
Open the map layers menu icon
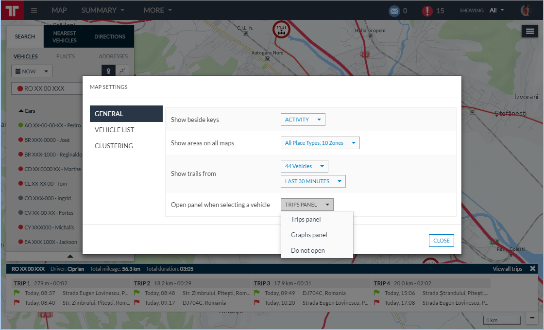click(x=530, y=31)
